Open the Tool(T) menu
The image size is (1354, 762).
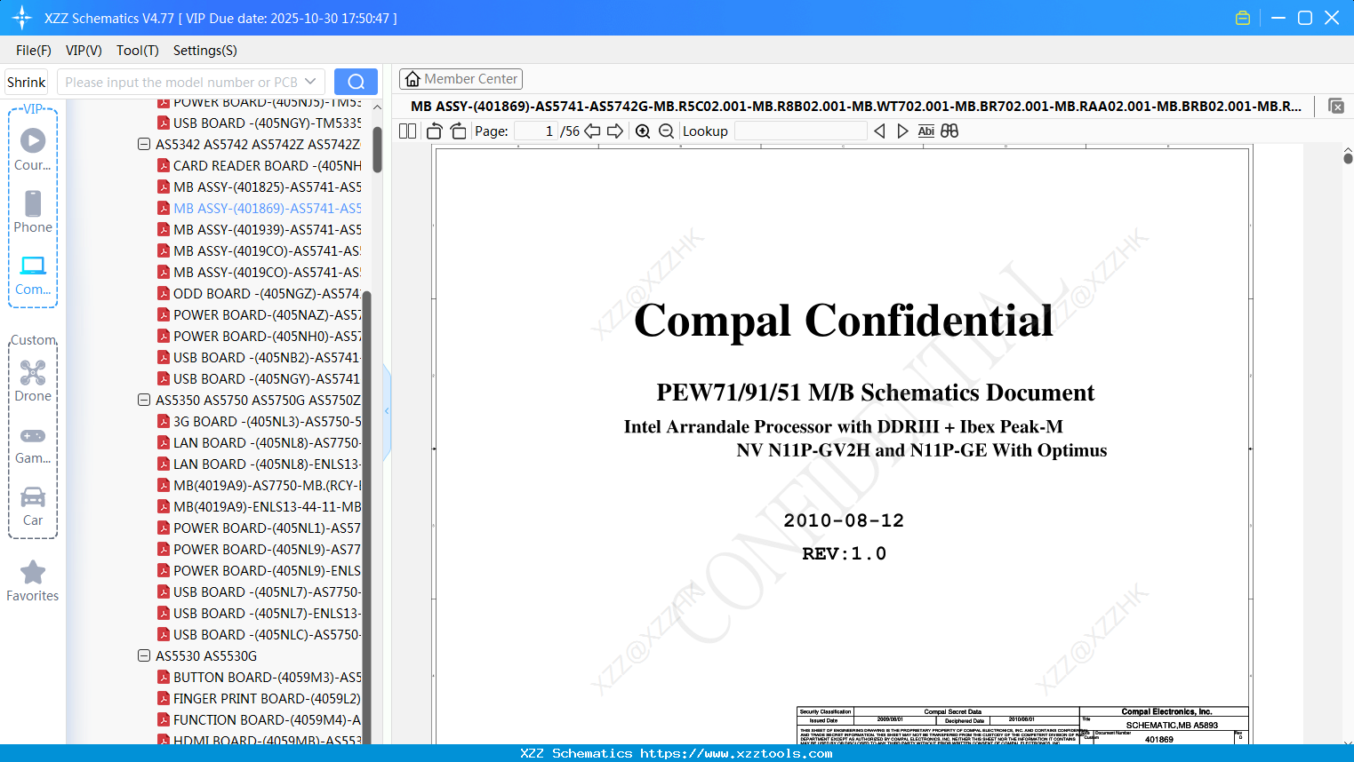click(138, 51)
